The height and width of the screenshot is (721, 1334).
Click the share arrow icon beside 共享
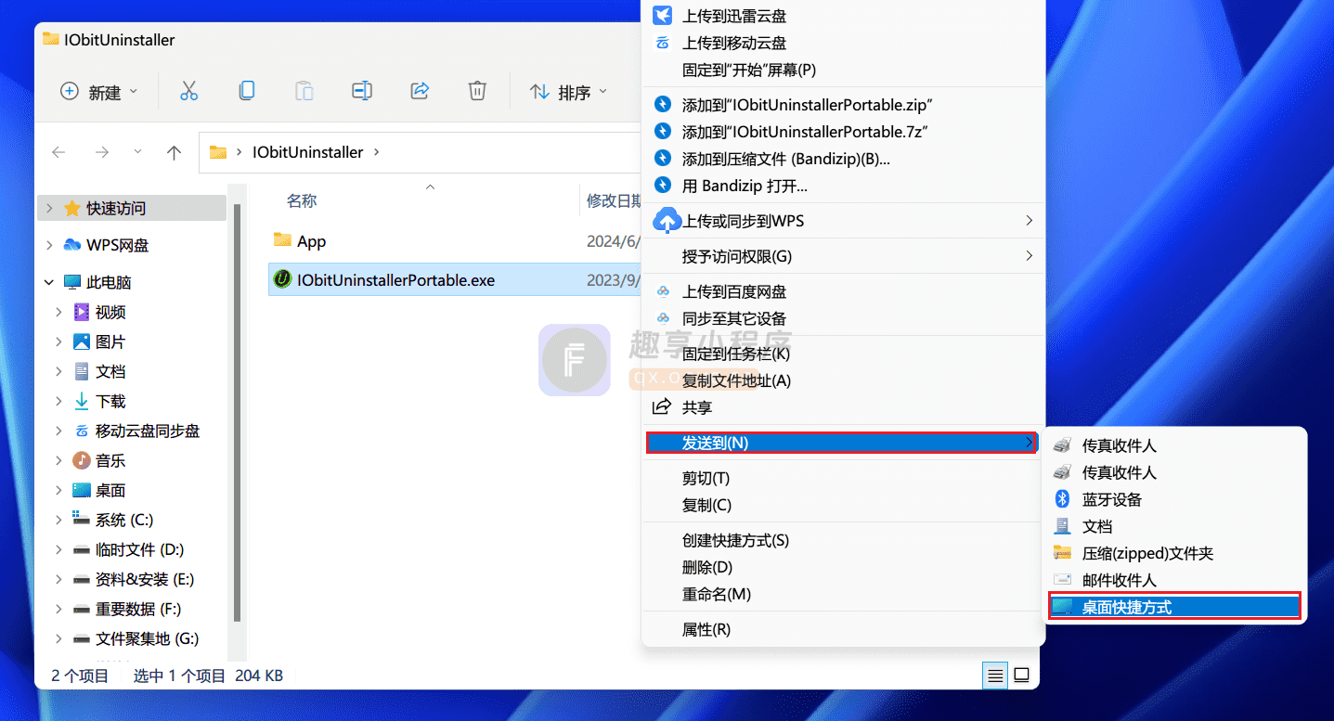coord(662,407)
